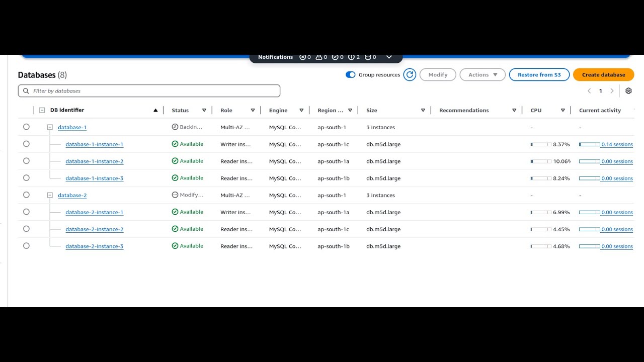The width and height of the screenshot is (644, 362).
Task: Sort by CPU column arrow
Action: point(563,110)
